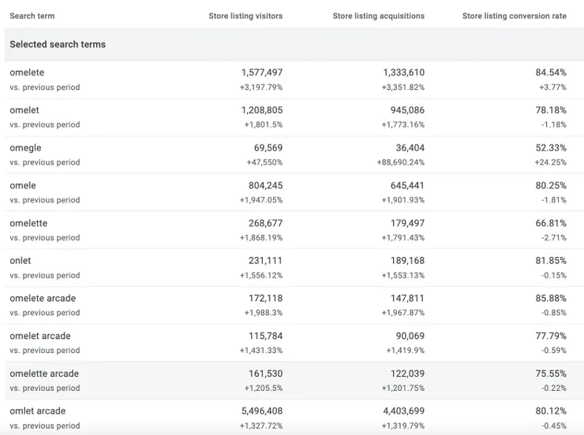Image resolution: width=584 pixels, height=435 pixels.
Task: Sort by Store listing conversion rate
Action: 514,16
